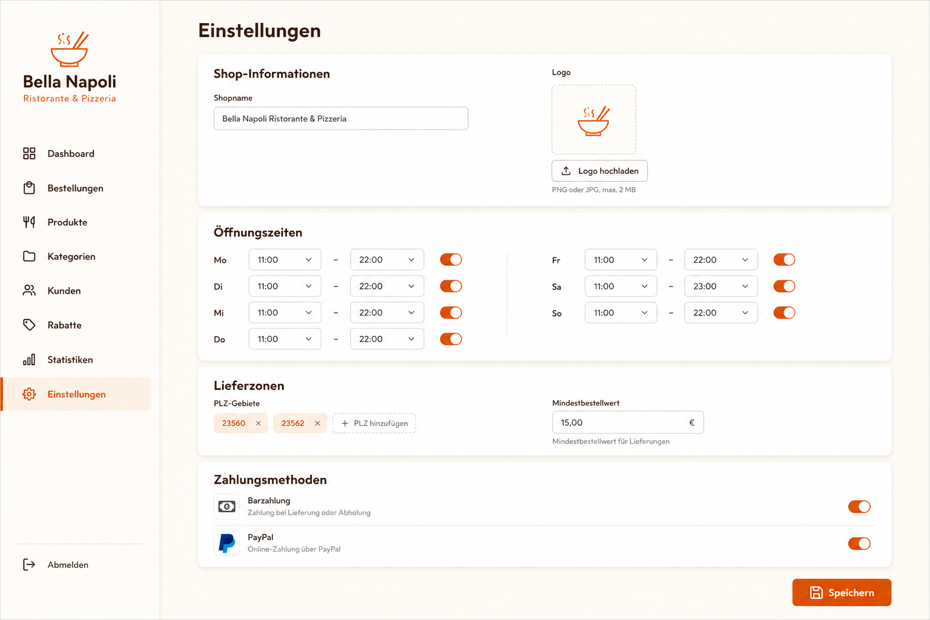930x620 pixels.
Task: Remove PLZ 23560 with its x icon
Action: coord(259,423)
